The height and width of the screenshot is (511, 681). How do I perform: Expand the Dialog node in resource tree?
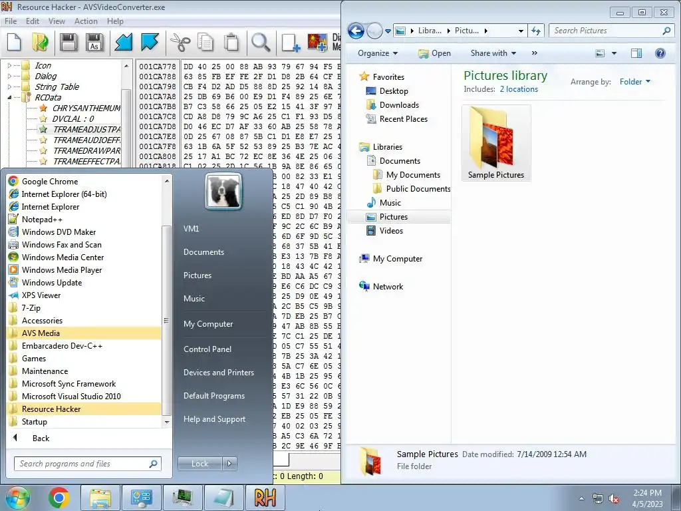pyautogui.click(x=9, y=76)
